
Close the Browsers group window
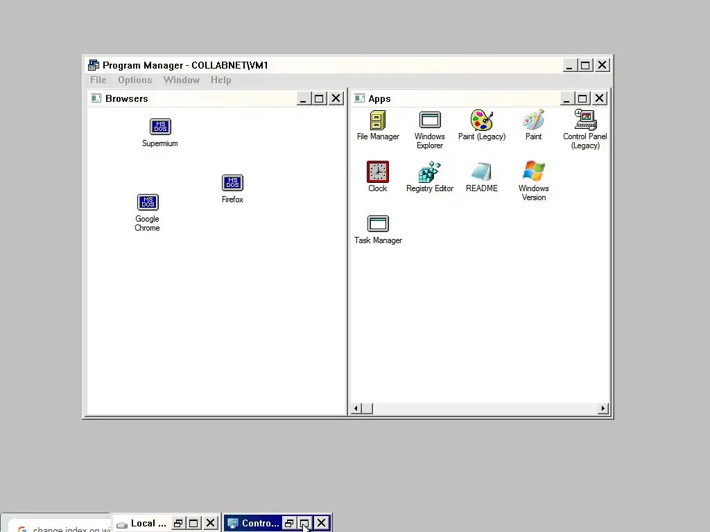tap(336, 98)
